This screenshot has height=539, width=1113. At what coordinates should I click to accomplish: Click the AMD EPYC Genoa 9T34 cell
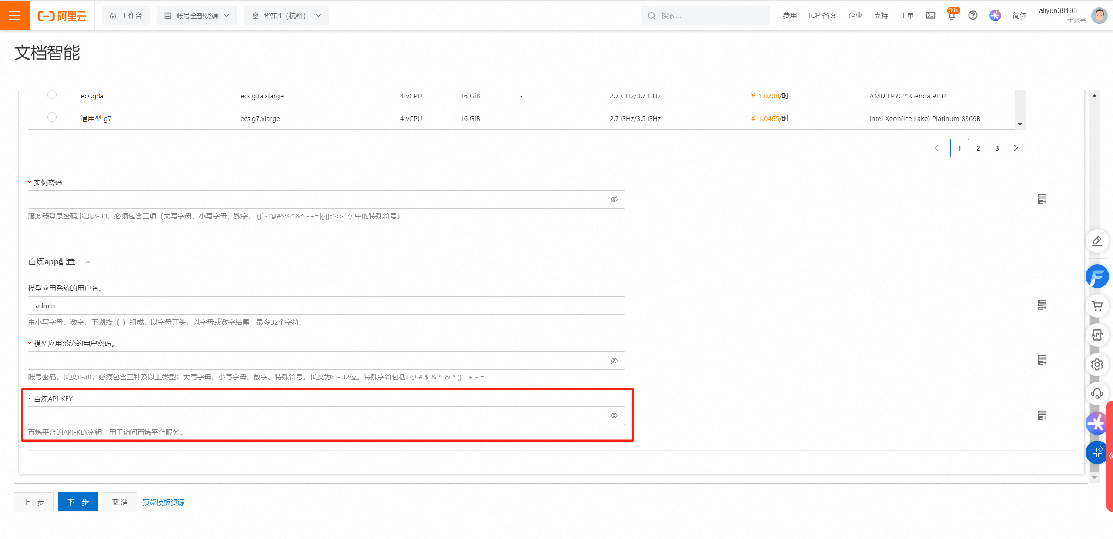click(x=908, y=96)
